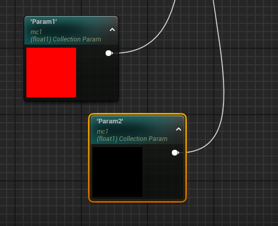Select the black preview of Param2
The width and height of the screenshot is (278, 226).
[x=118, y=172]
